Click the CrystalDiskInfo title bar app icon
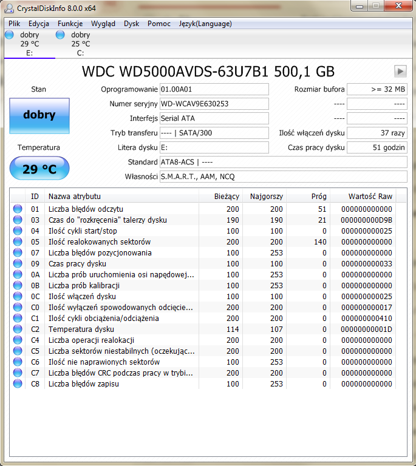416x466 pixels. pos(9,8)
